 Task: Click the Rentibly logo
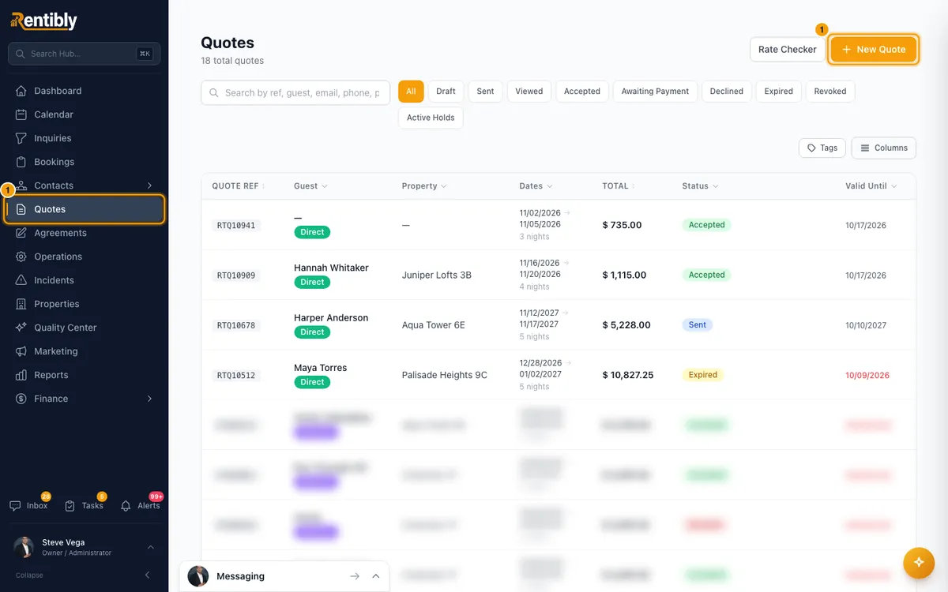(x=44, y=21)
